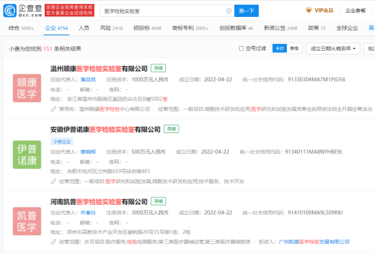The height and width of the screenshot is (254, 375).
Task: Click registered capital 3000万元人民币
Action: tap(150, 213)
